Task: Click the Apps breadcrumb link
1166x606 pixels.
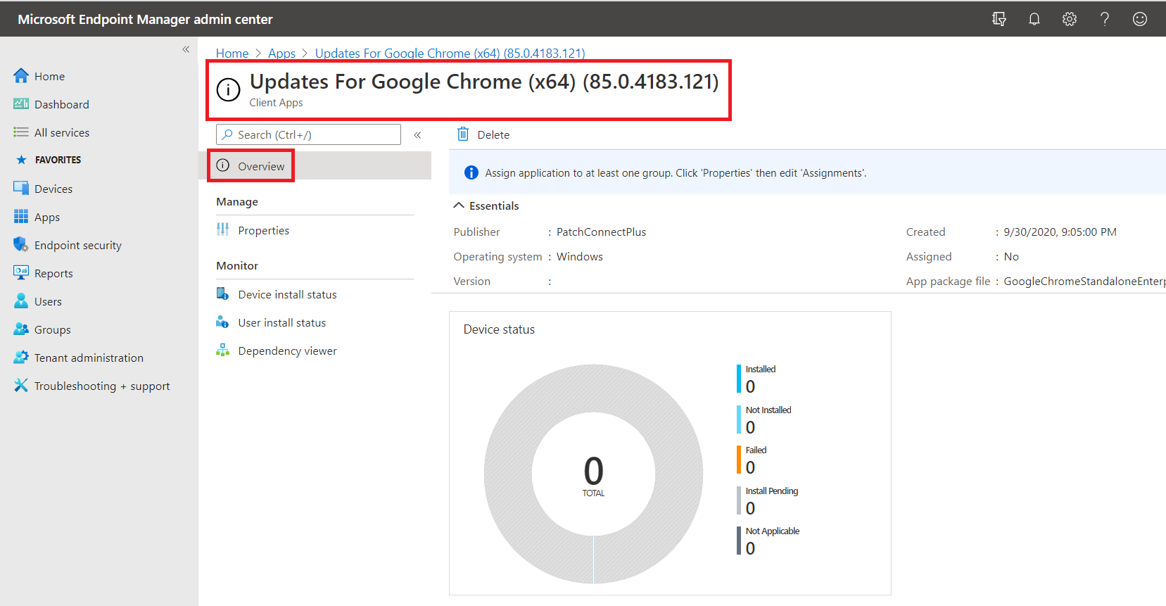Action: pos(281,53)
